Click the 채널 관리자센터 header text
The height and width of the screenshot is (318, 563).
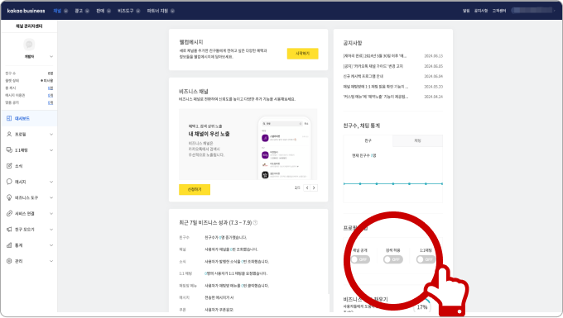pyautogui.click(x=29, y=26)
